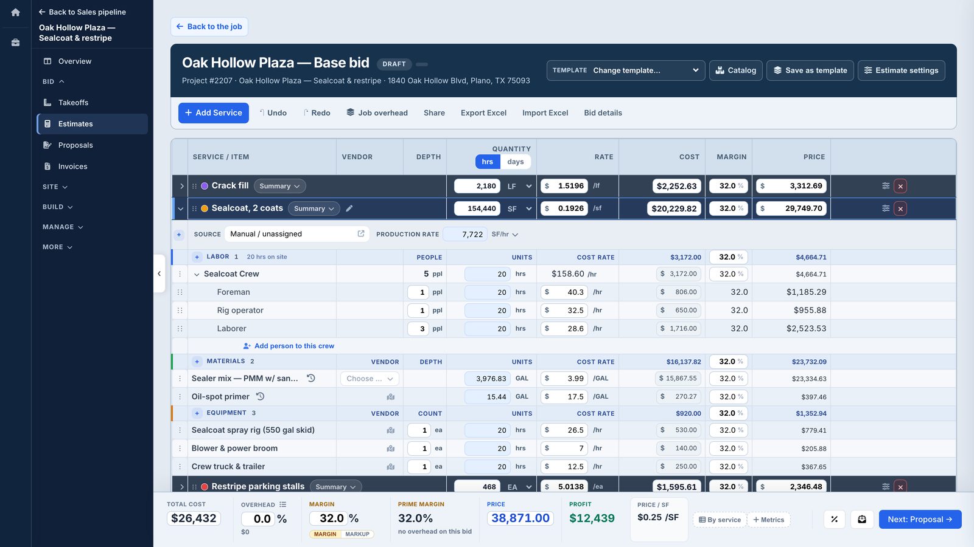The width and height of the screenshot is (974, 547).
Task: Select MARKUP pricing mode in totals bar
Action: tap(357, 534)
